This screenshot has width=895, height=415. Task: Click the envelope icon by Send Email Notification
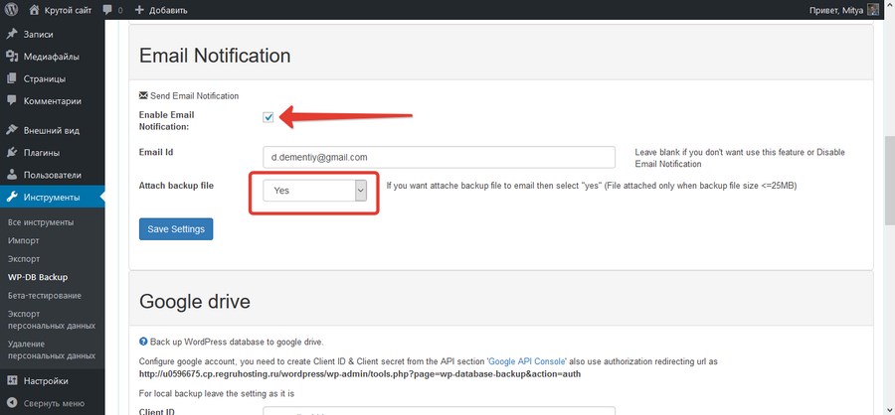pyautogui.click(x=143, y=95)
